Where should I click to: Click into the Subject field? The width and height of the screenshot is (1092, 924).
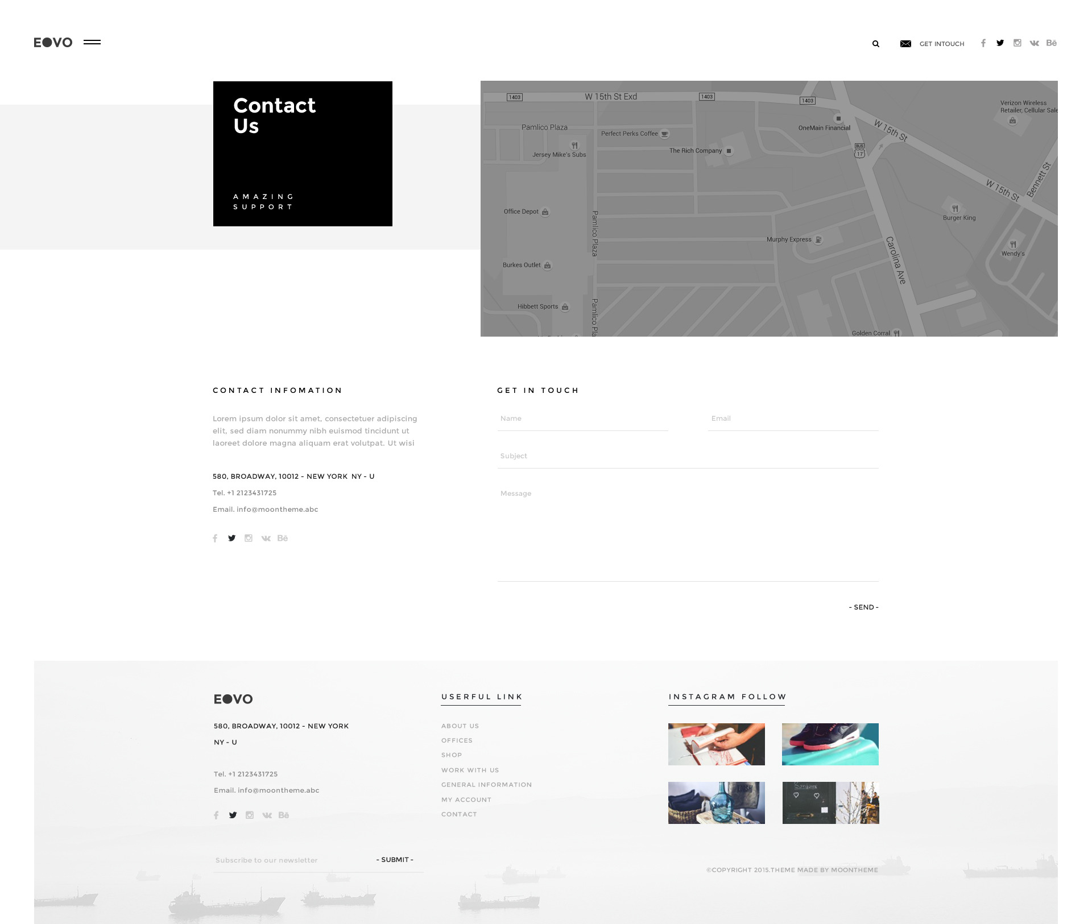688,456
